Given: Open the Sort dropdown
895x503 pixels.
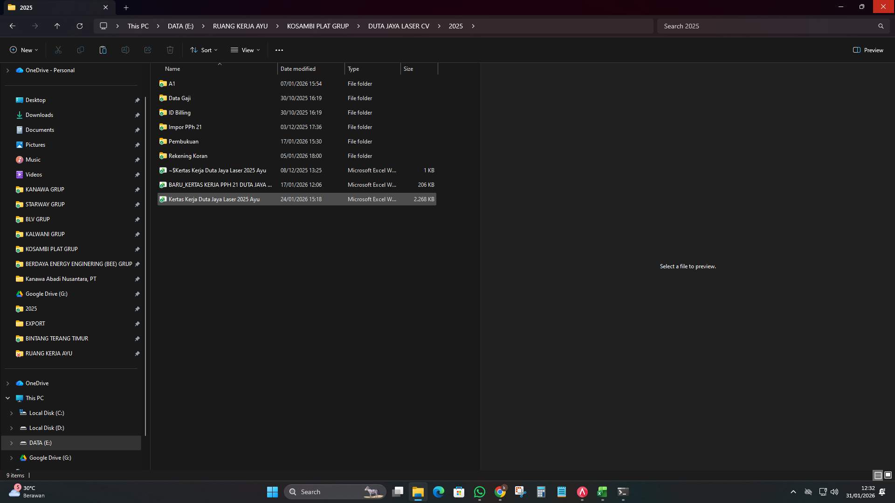Looking at the screenshot, I should (x=204, y=50).
